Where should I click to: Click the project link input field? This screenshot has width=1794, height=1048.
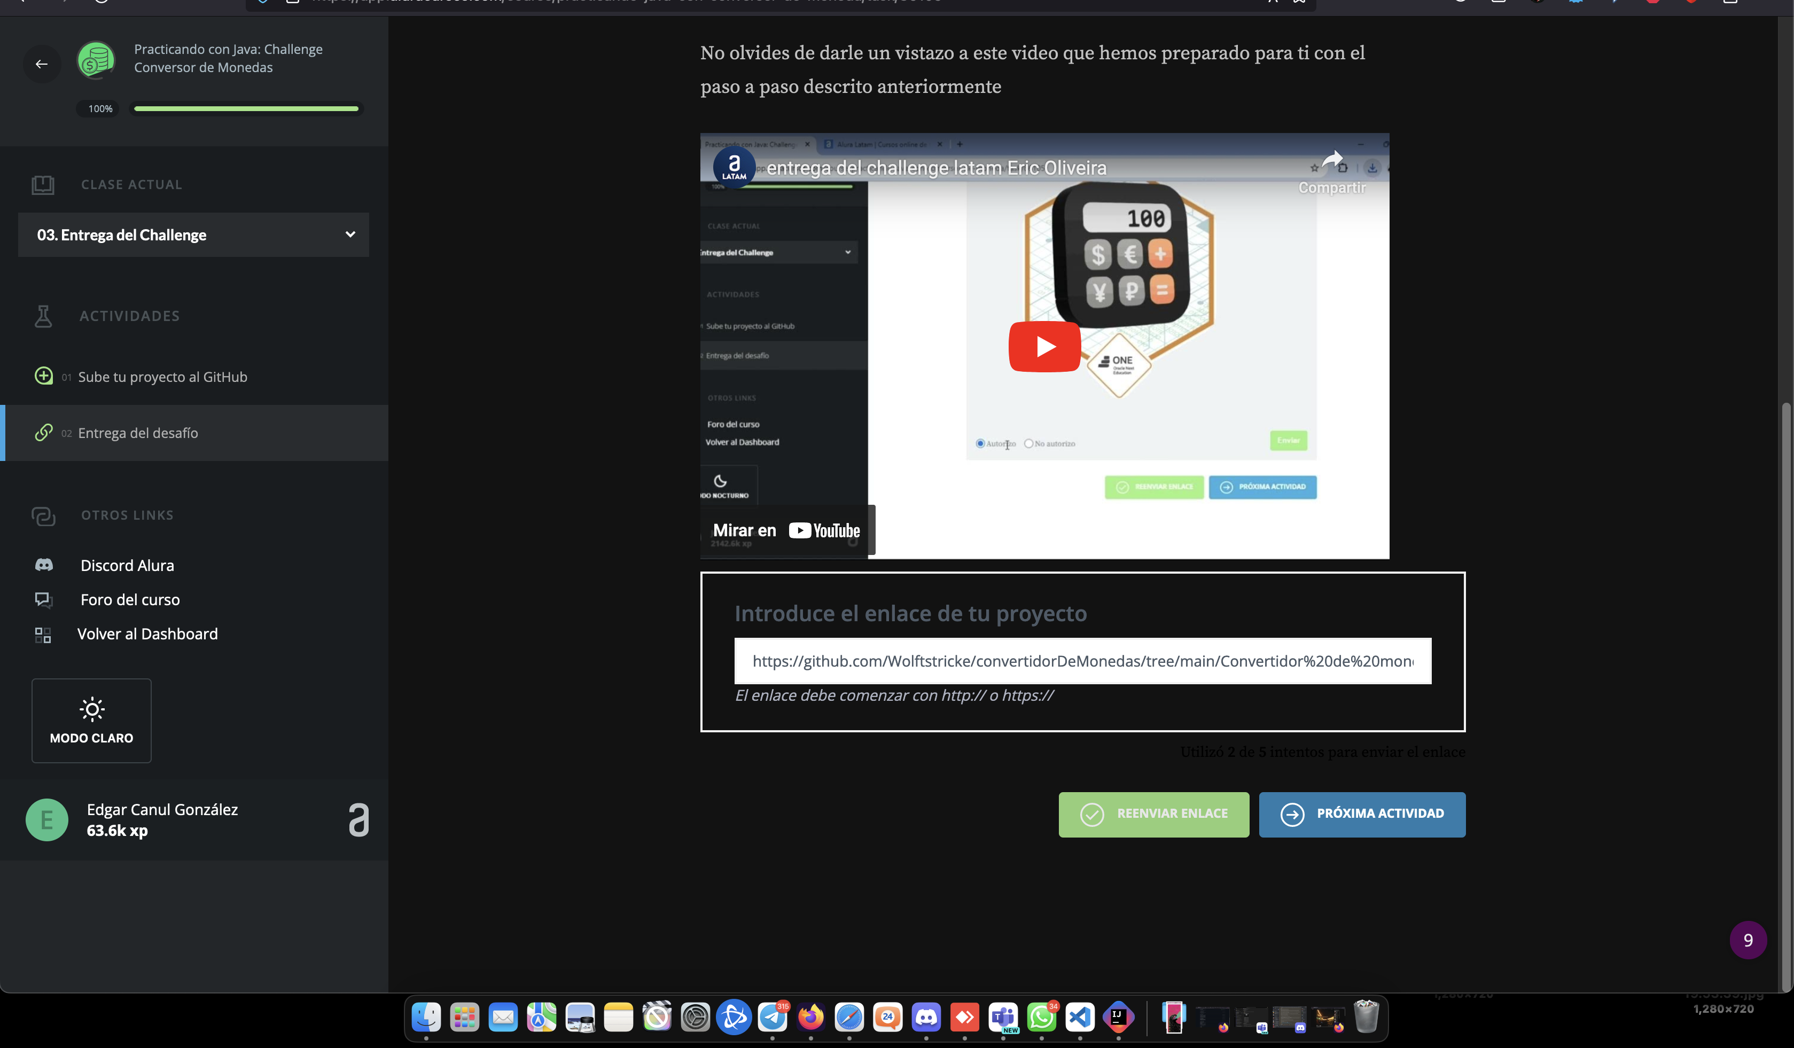pos(1083,661)
